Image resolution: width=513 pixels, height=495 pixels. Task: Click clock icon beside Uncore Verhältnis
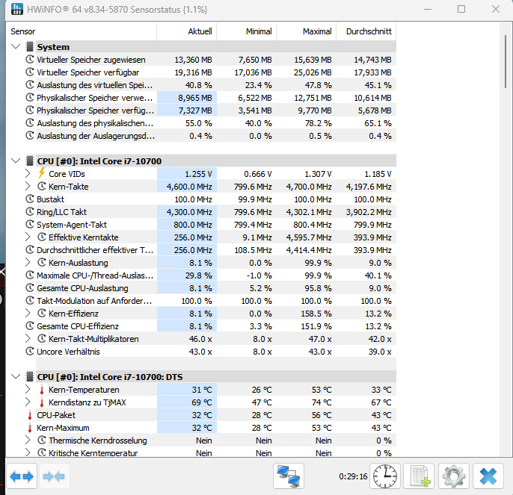click(x=30, y=351)
